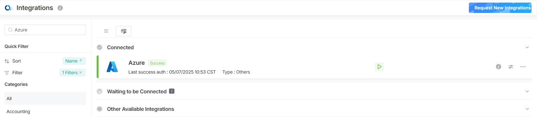537x117 pixels.
Task: Run the Azure integration play button
Action: [x=379, y=67]
